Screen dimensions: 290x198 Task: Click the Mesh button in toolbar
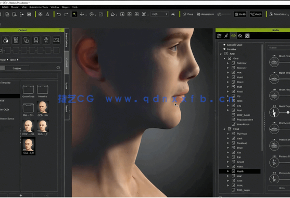(240, 14)
